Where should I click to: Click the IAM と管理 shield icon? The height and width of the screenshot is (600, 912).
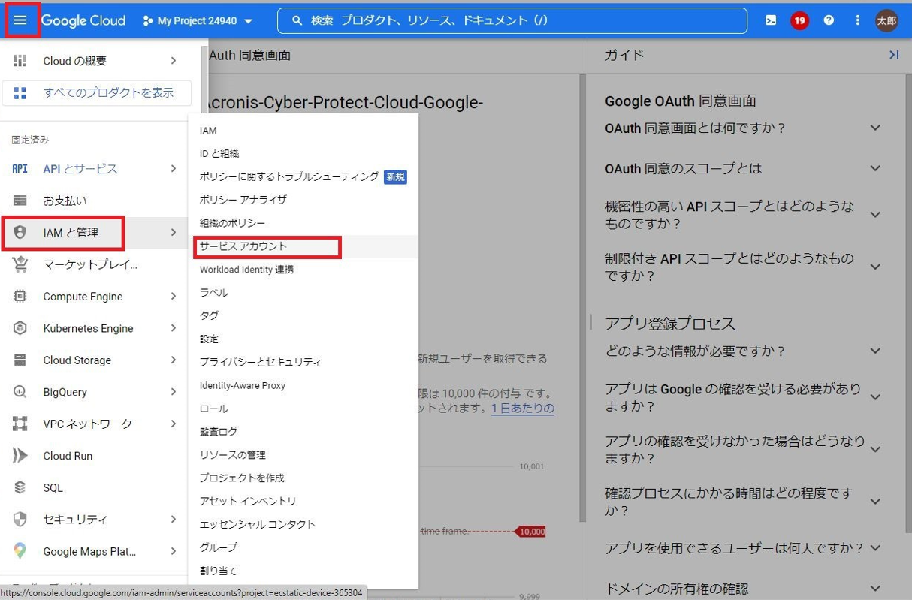20,233
